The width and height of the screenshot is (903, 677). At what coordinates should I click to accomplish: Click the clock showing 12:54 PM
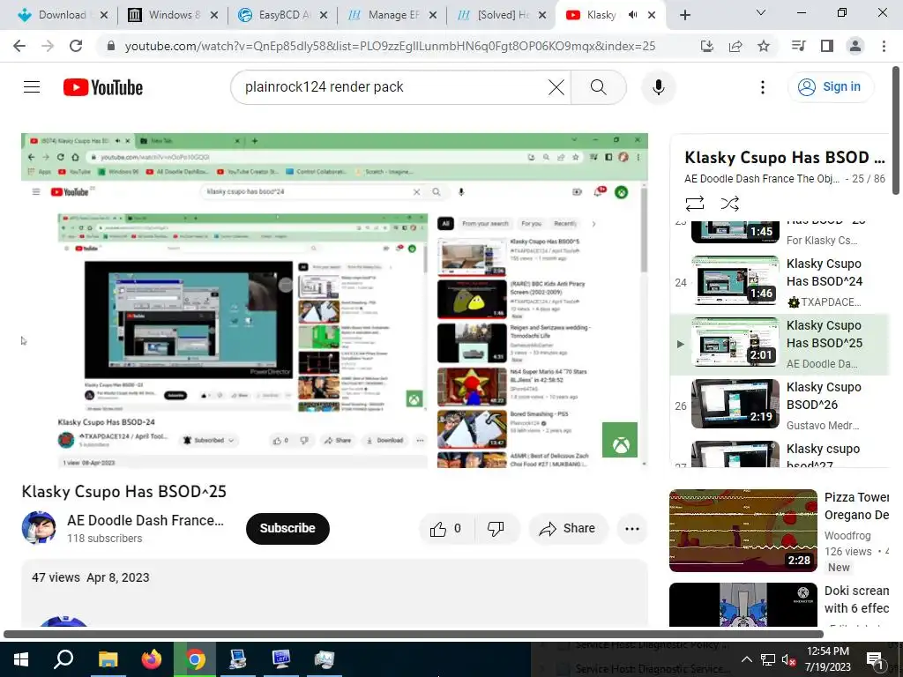827,659
